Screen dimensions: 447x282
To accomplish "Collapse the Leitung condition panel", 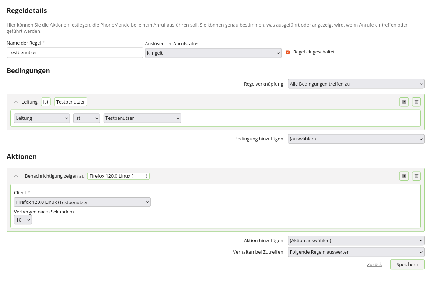I will click(16, 102).
